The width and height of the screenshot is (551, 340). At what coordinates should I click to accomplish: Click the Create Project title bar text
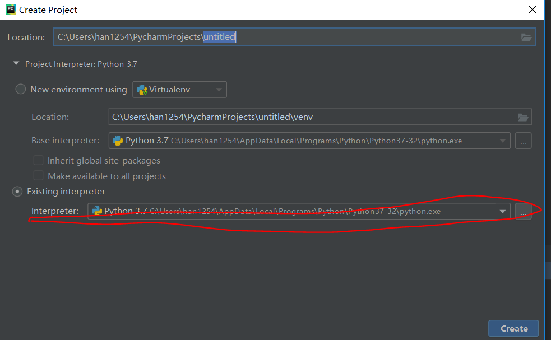tap(48, 10)
